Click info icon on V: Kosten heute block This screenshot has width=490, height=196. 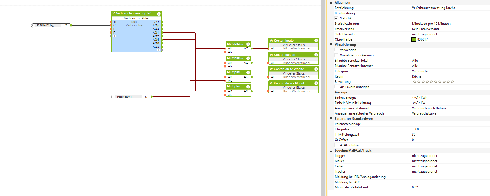click(316, 41)
